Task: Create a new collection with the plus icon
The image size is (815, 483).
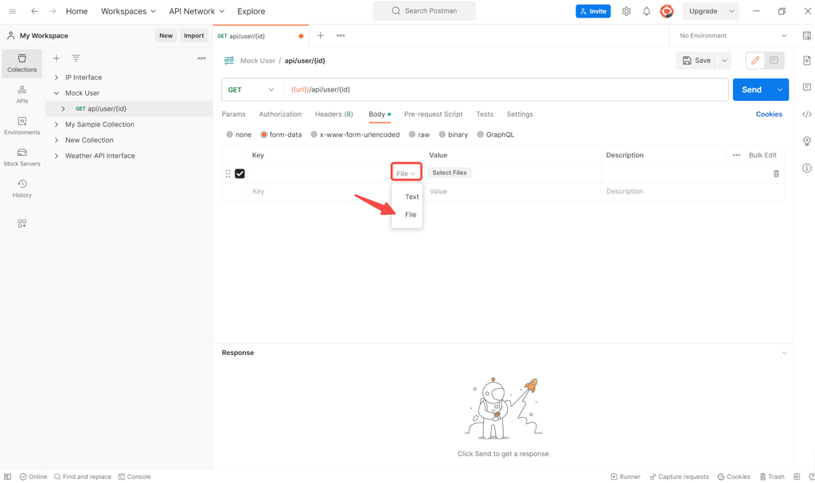Action: (56, 58)
